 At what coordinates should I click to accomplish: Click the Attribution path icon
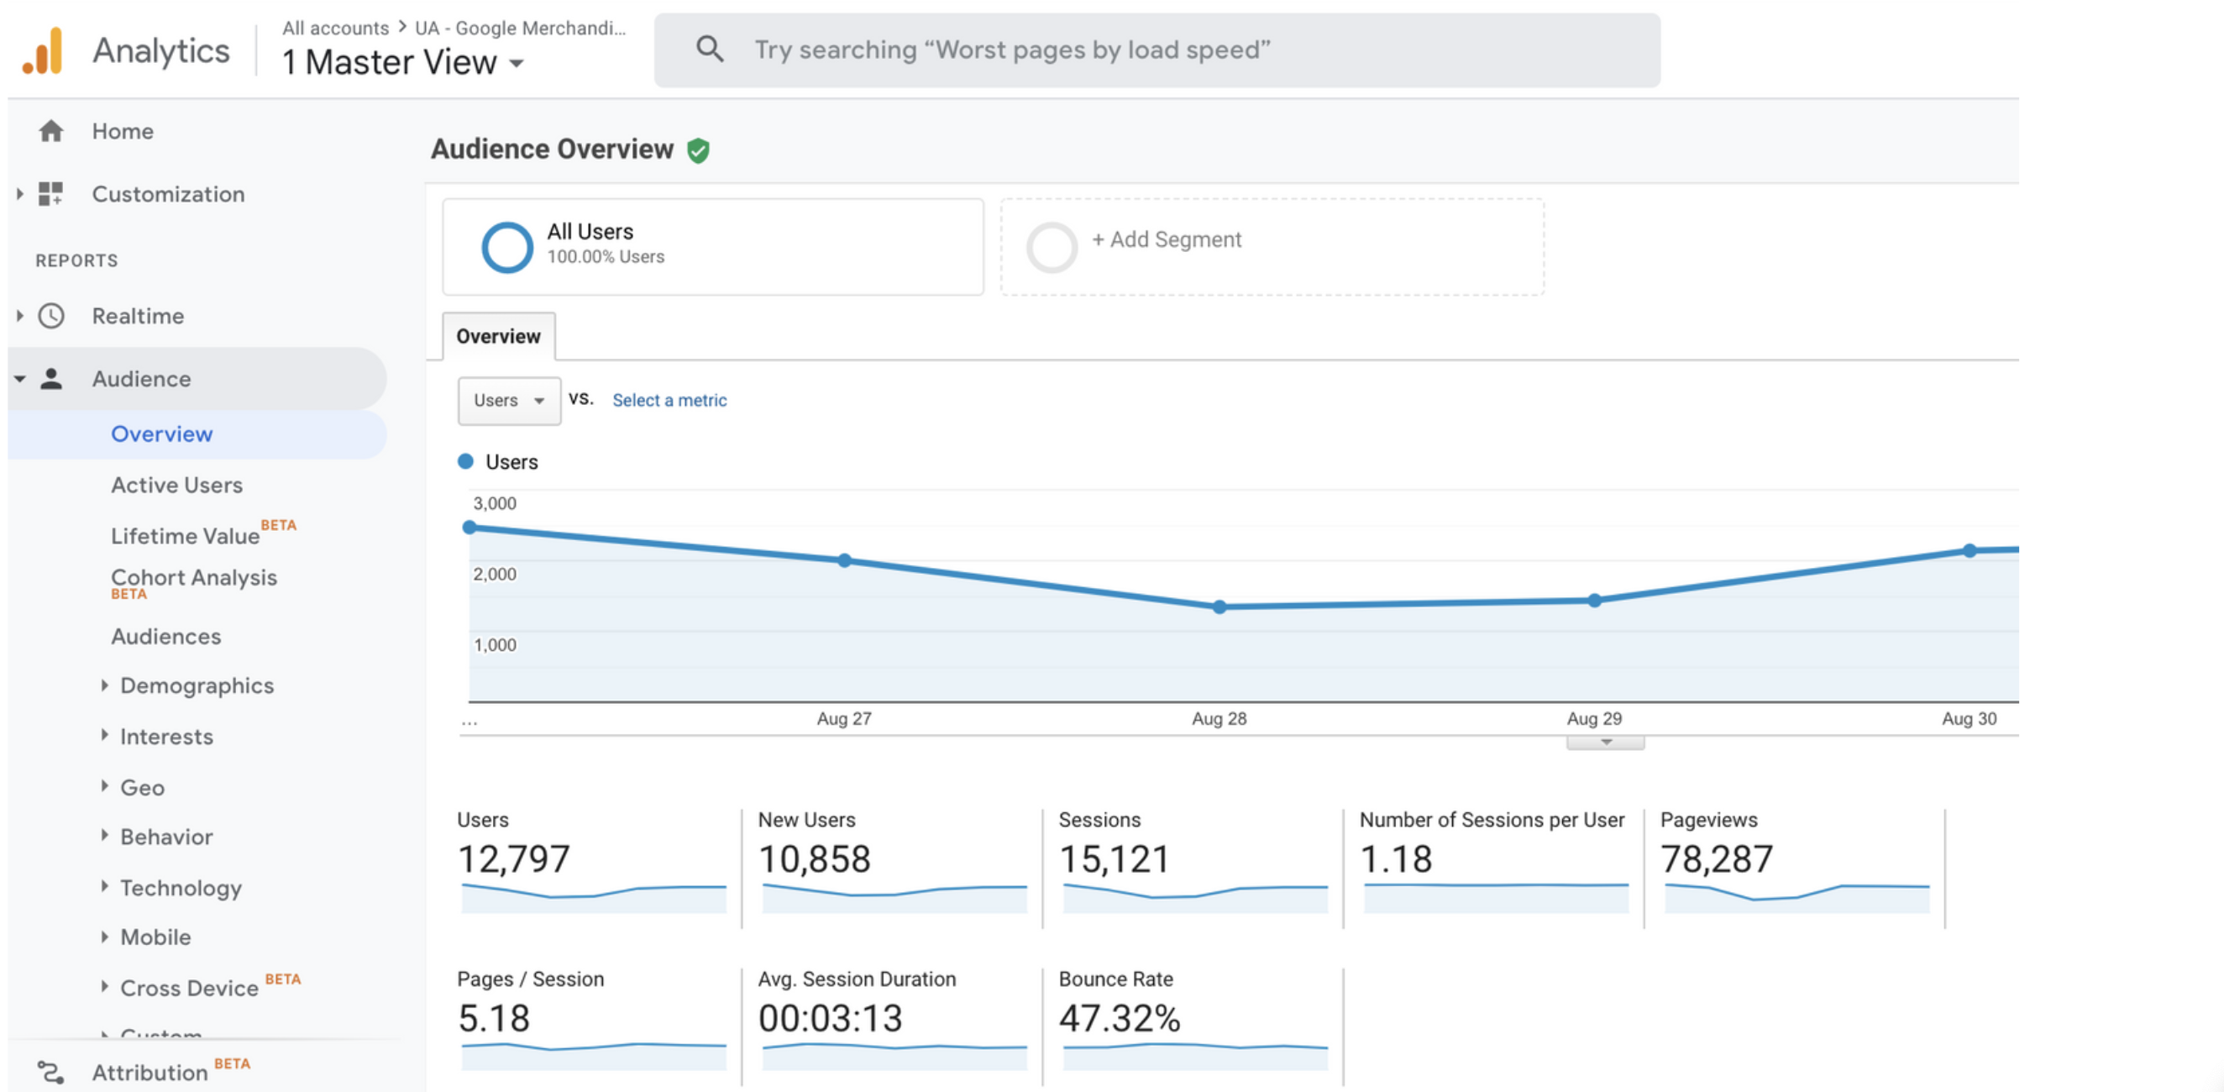(x=51, y=1072)
